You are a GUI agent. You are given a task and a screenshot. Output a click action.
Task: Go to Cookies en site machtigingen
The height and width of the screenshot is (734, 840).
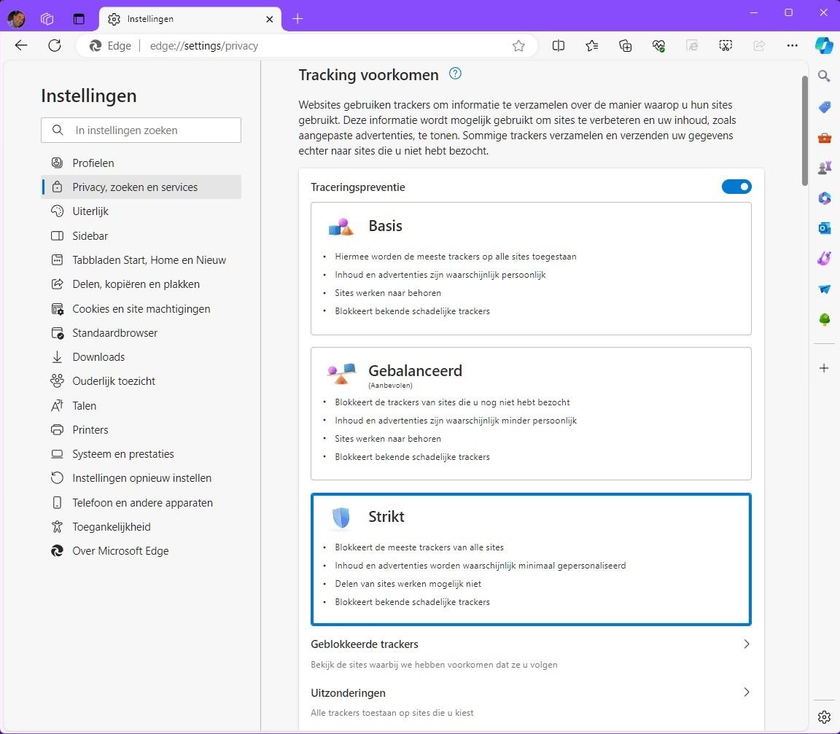[141, 309]
